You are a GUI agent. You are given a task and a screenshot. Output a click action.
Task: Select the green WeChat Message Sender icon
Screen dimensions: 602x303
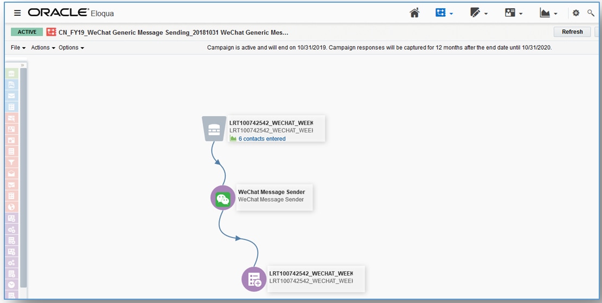coord(223,198)
